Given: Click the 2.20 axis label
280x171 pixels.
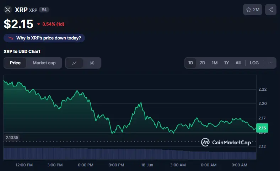Looking at the screenshot, I should click(x=262, y=103).
